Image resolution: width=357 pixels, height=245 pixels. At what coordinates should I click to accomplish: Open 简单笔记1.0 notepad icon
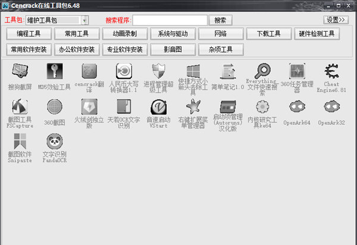click(x=228, y=71)
